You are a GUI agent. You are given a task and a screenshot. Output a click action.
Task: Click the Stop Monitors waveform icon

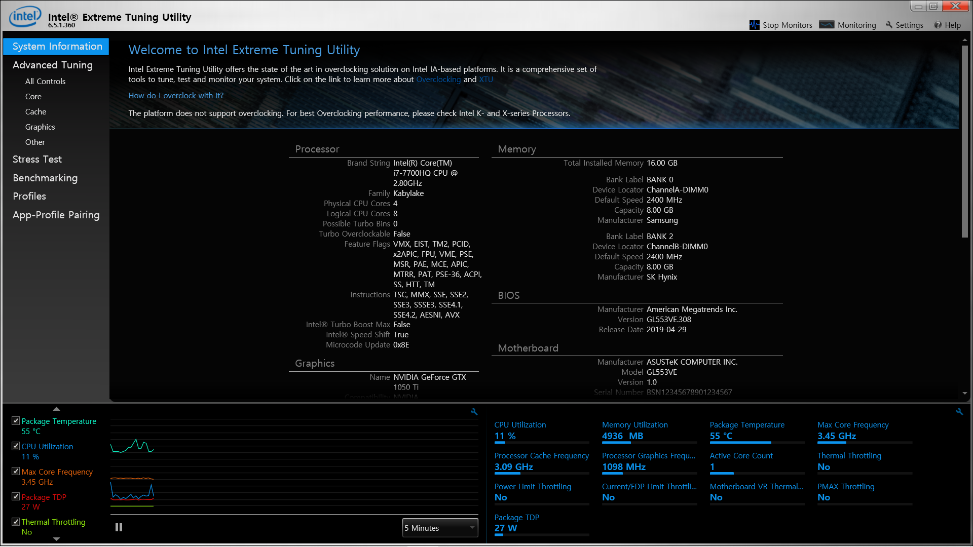755,25
